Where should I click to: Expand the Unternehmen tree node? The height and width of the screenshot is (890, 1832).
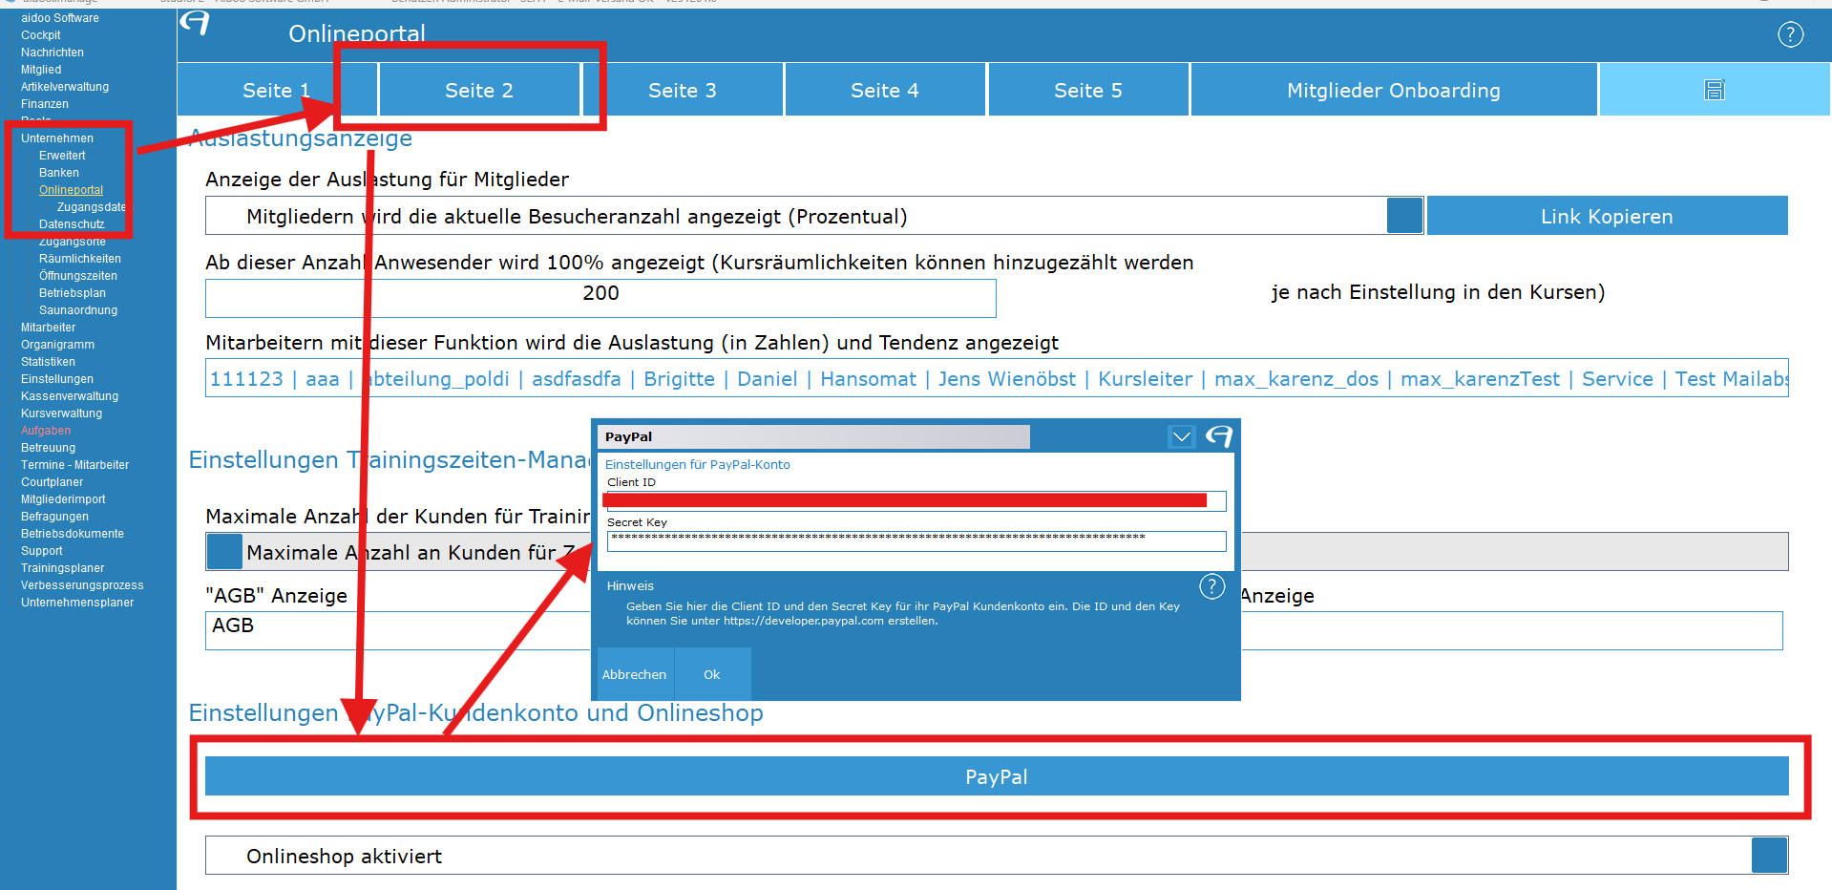[56, 138]
